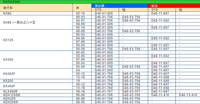Click D40-03-706 in the KDX125SR row
200x104 pixels.
(x=131, y=95)
